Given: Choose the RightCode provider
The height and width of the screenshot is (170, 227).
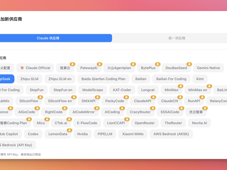Looking at the screenshot, I should coord(54,112).
